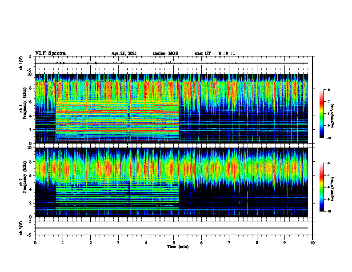Screen dimensions: 352x272
Task: Click the "-6" label on ch.1 color scale
Action: (x=328, y=89)
